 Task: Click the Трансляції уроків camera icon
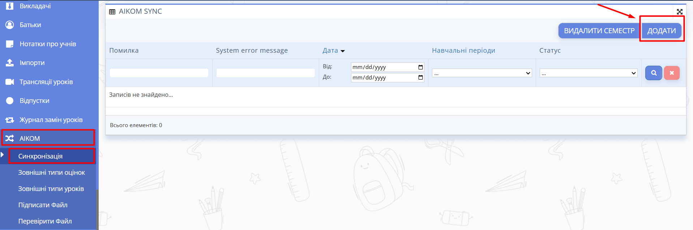point(10,82)
